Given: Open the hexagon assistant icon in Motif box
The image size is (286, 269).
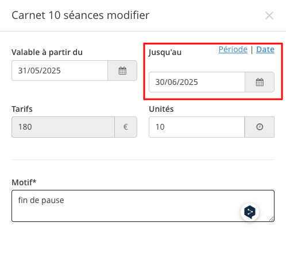Looking at the screenshot, I should coord(250,212).
